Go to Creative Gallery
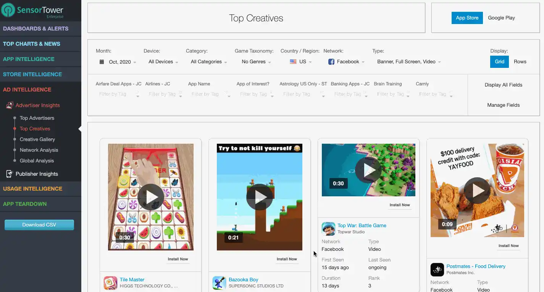This screenshot has height=292, width=544. pos(37,140)
